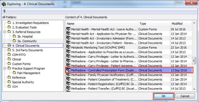Click document icon of Involuntary Admission form

[x=68, y=38]
